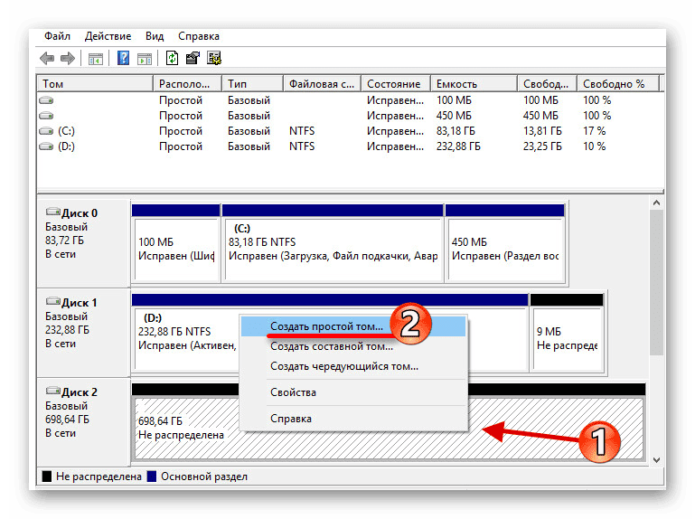Open the Справка menu in the menu bar
This screenshot has height=519, width=695.
click(199, 36)
